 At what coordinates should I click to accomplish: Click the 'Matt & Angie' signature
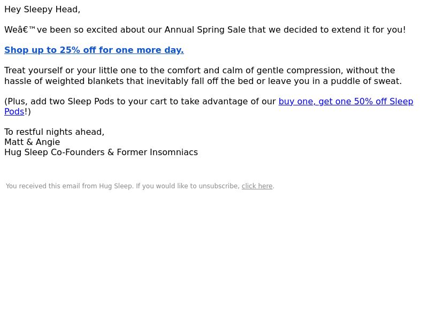(32, 142)
